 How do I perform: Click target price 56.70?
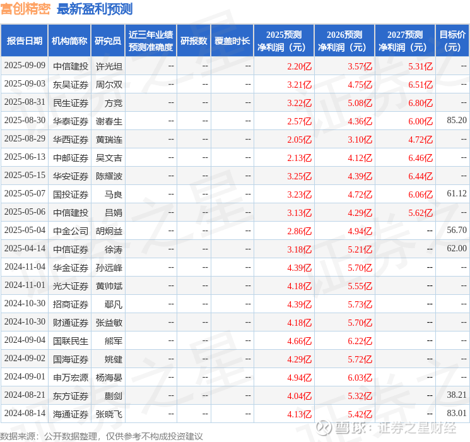click(x=457, y=230)
